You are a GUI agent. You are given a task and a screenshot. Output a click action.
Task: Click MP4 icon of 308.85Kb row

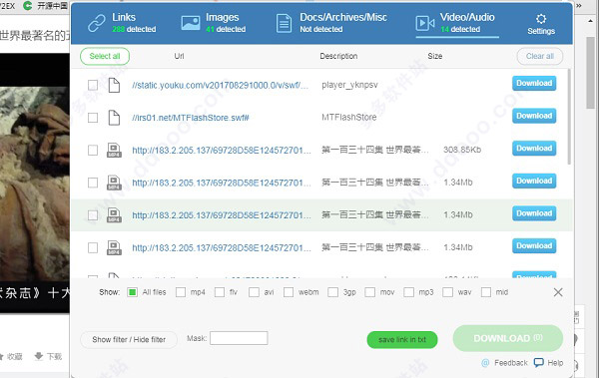114,150
